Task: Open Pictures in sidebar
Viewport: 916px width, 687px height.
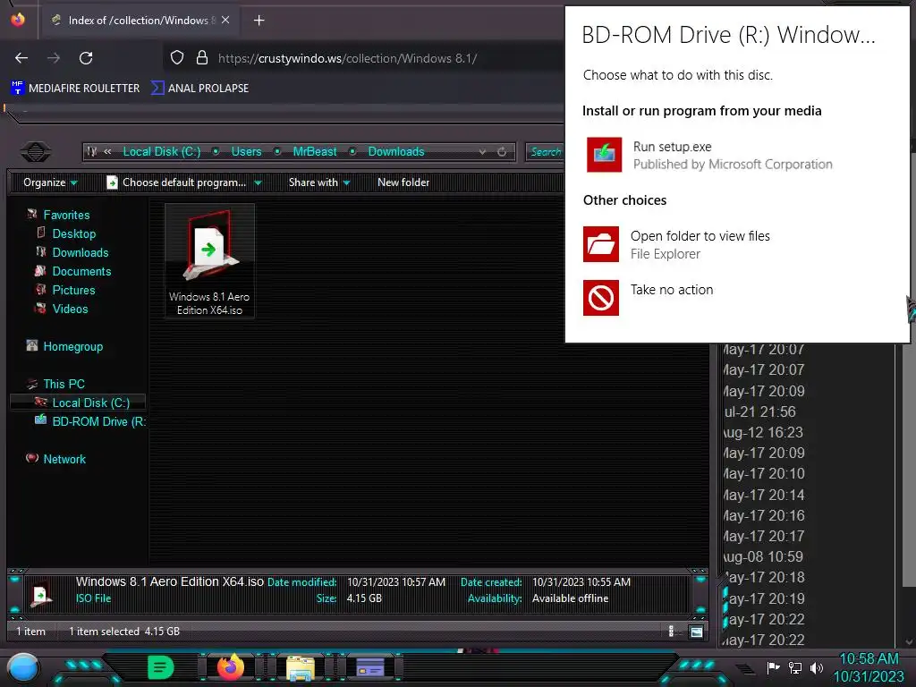Action: (x=73, y=290)
